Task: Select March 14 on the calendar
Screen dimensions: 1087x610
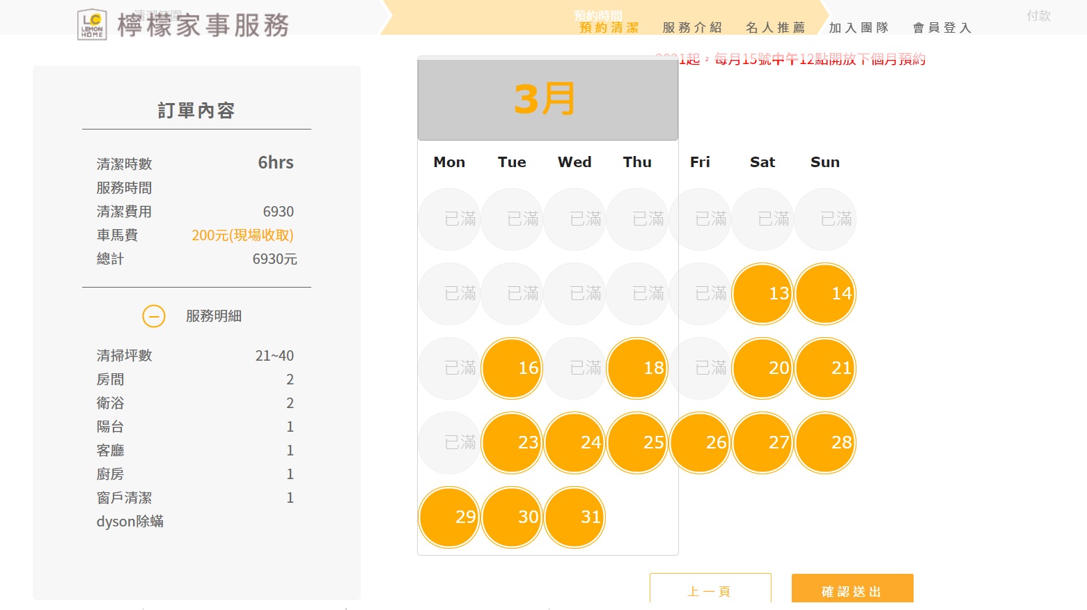Action: coord(825,294)
